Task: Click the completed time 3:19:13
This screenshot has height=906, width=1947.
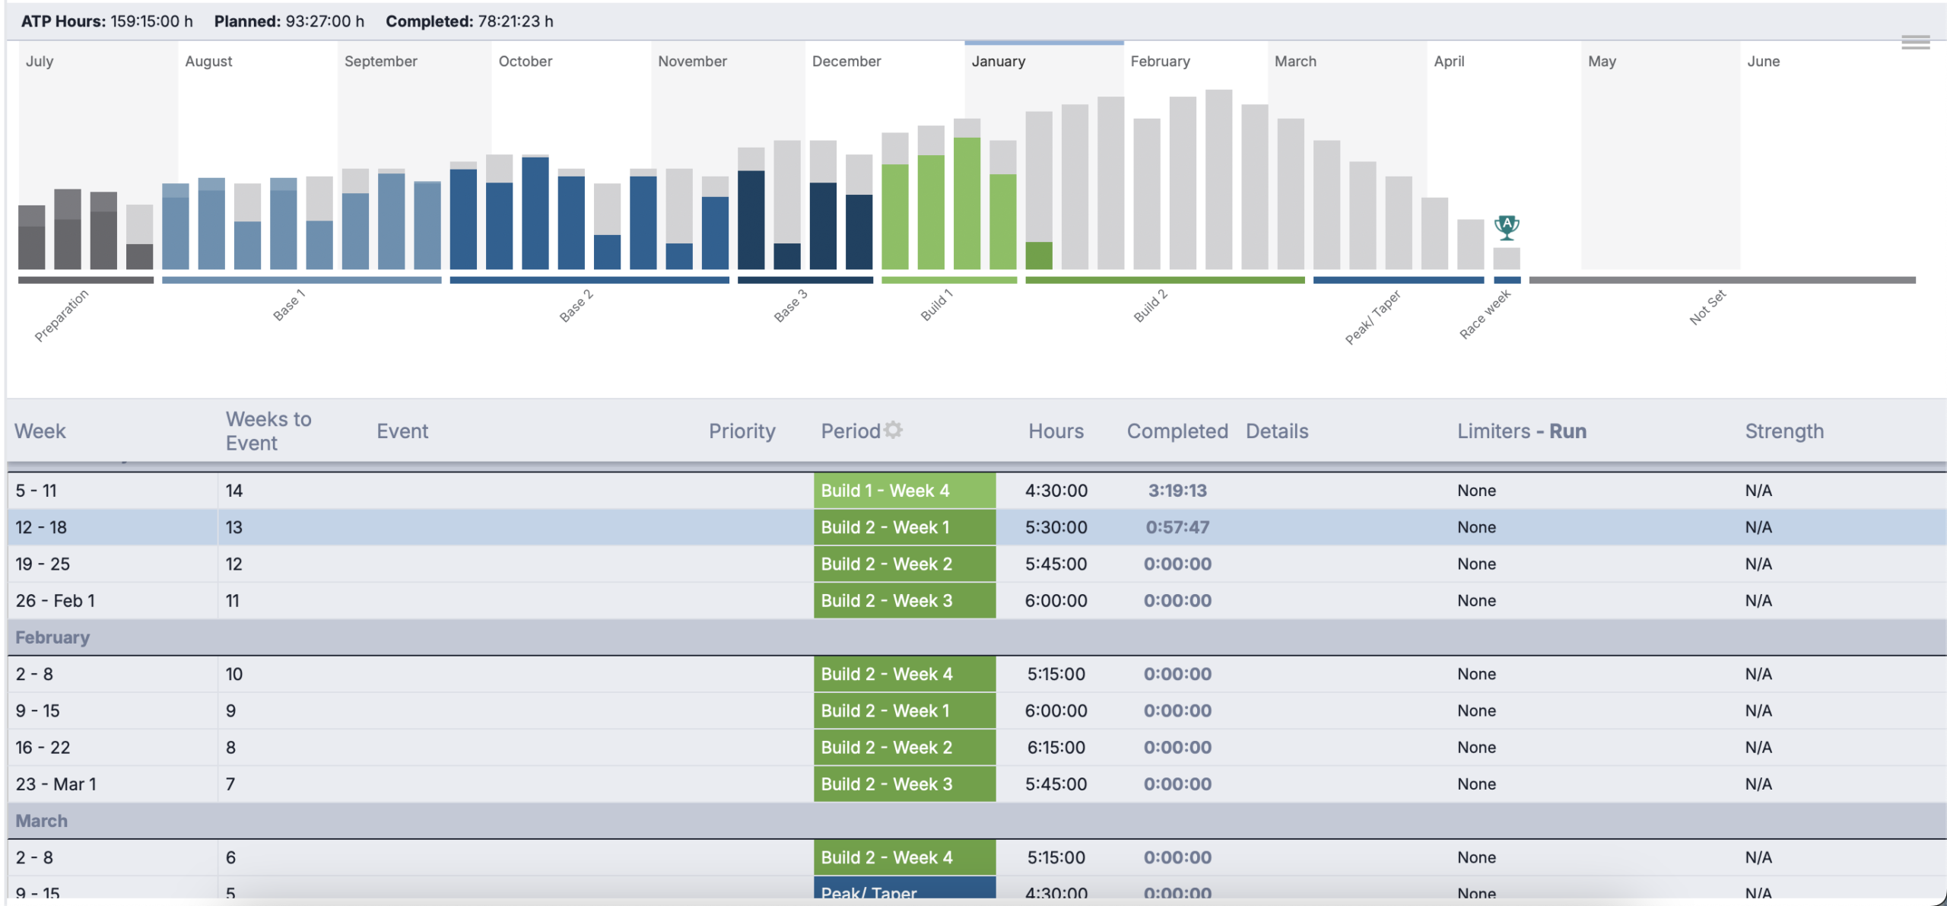Action: pyautogui.click(x=1177, y=491)
